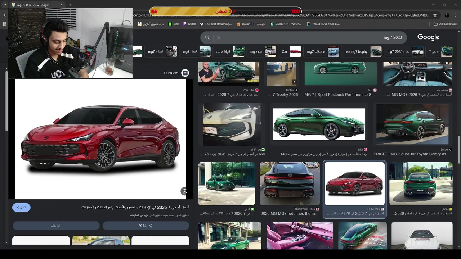Open the Chrome profile avatar
The width and height of the screenshot is (461, 259).
(x=447, y=15)
